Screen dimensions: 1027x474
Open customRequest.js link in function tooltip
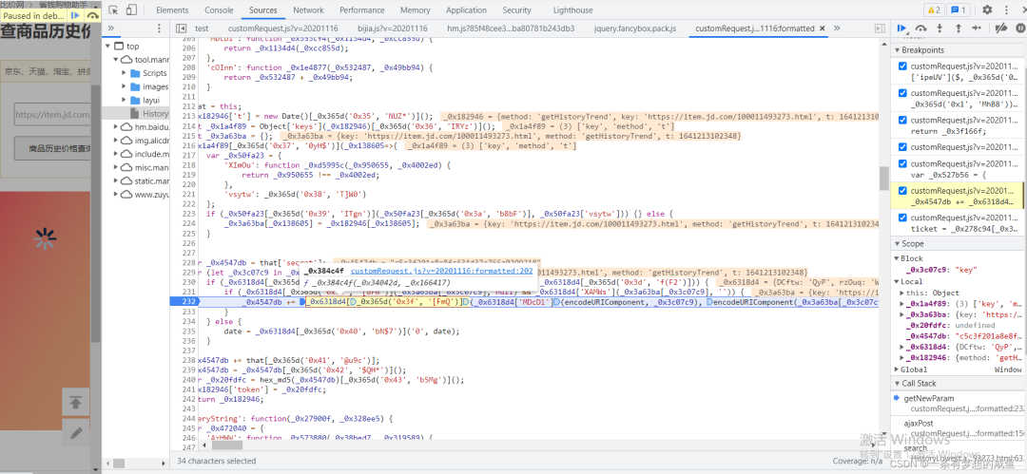click(x=441, y=272)
